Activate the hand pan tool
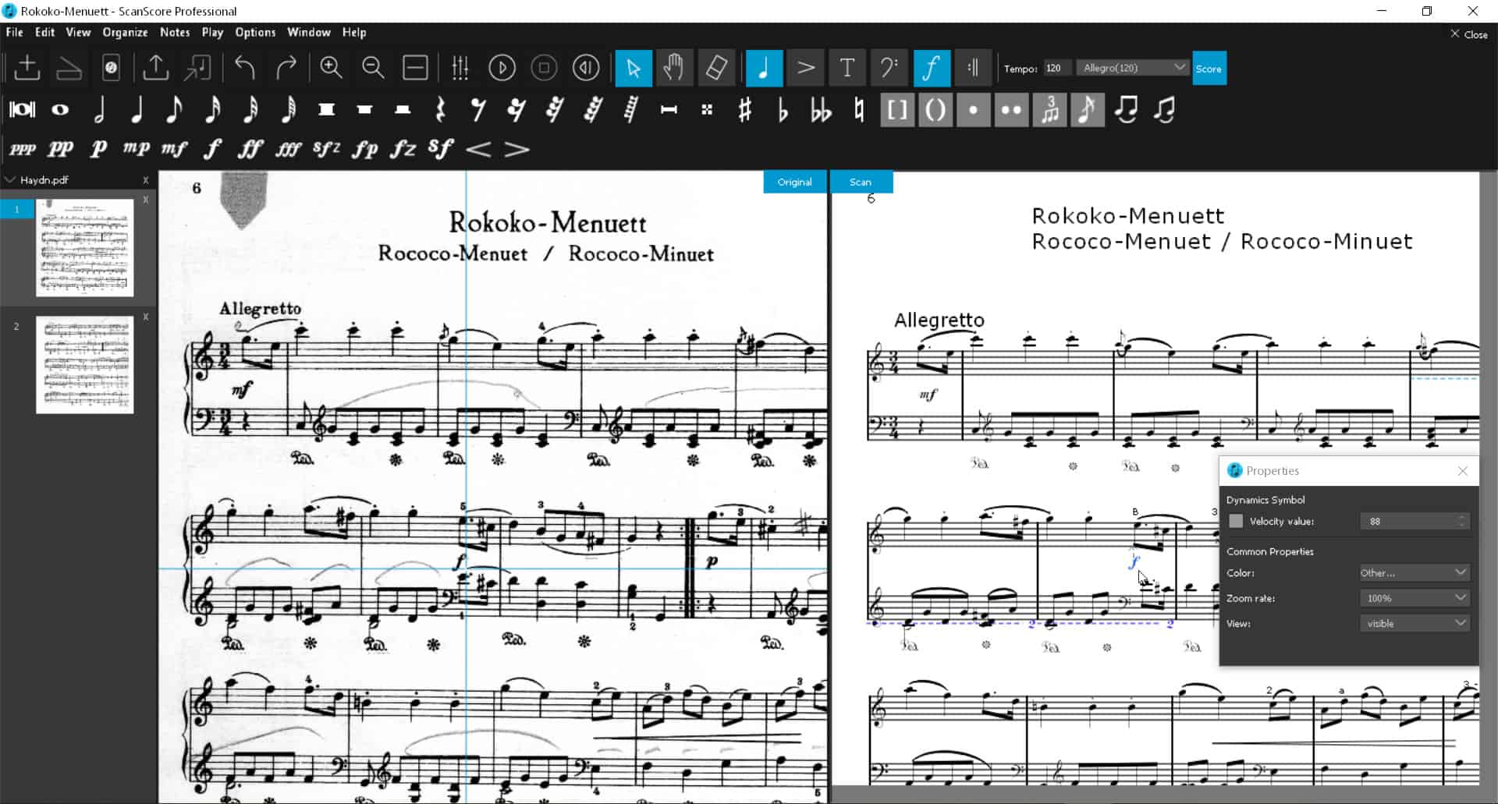 pyautogui.click(x=674, y=69)
